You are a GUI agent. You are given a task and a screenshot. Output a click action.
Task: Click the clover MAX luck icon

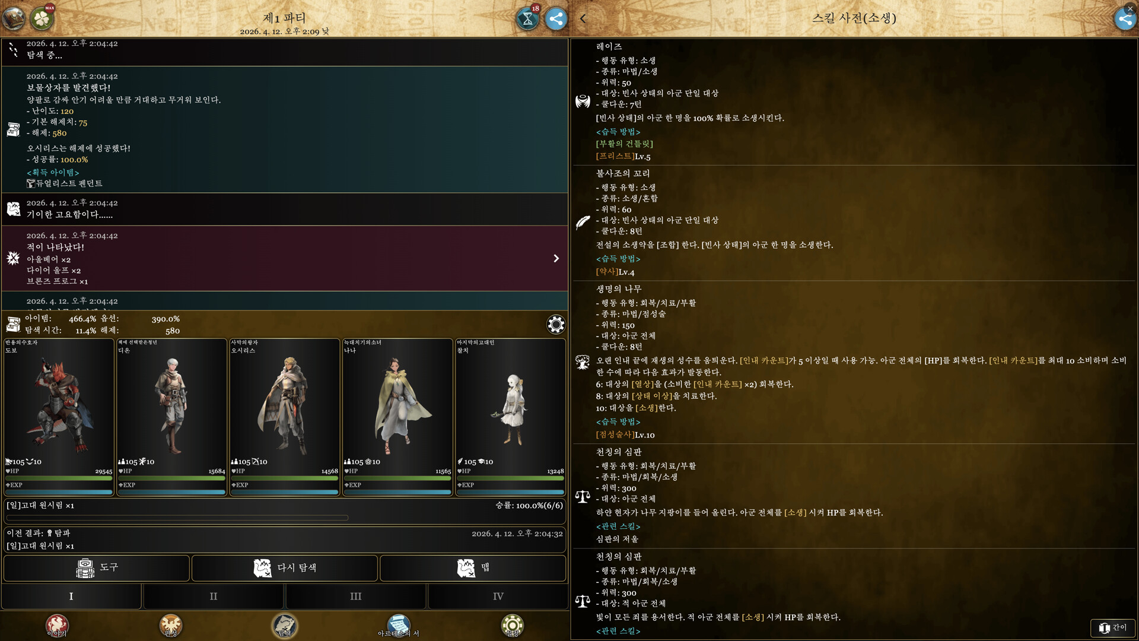coord(42,19)
